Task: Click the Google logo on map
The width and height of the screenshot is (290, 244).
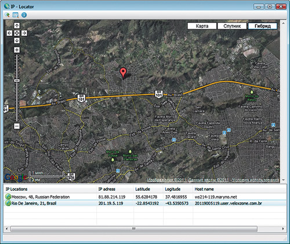Action: coord(16,177)
